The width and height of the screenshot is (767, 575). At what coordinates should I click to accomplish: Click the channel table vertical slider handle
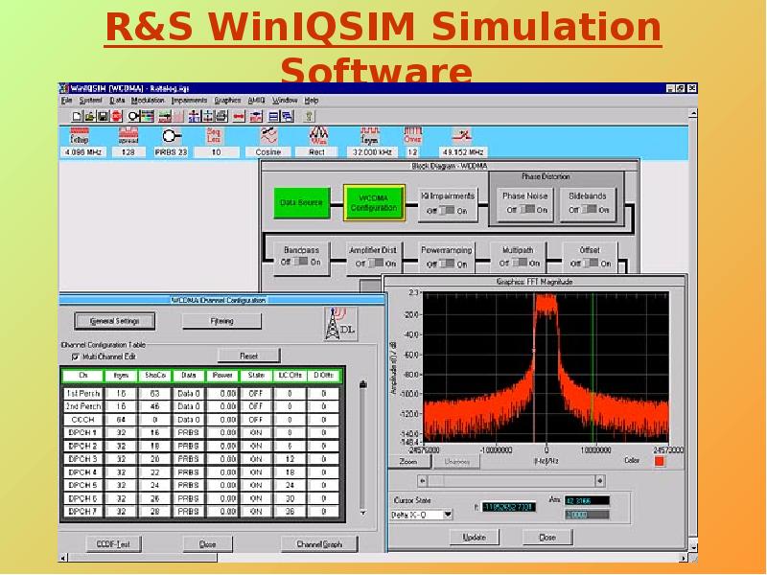tap(362, 385)
